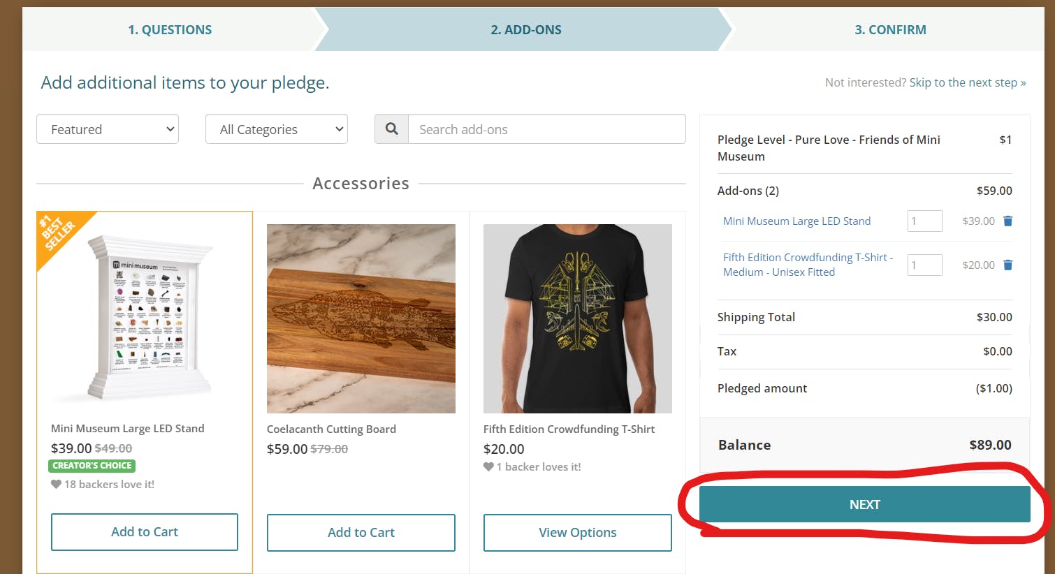Remove the Fifth Edition T-Shirt from cart
The image size is (1055, 574).
click(x=1007, y=265)
